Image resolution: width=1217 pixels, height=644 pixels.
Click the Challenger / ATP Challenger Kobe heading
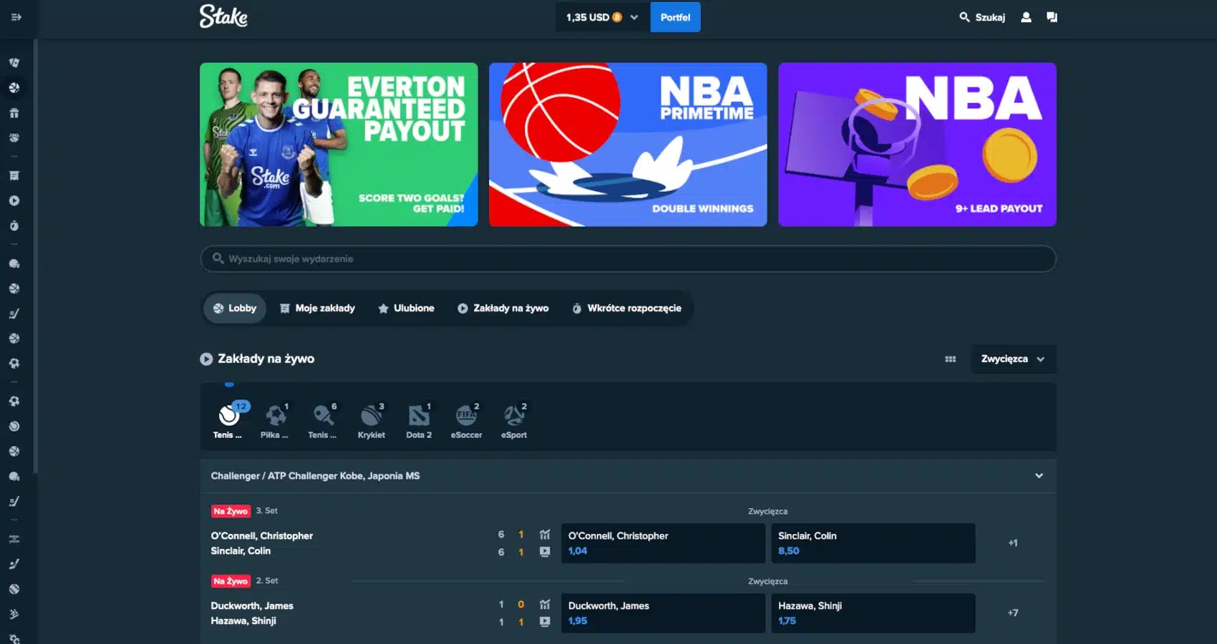[x=315, y=476]
